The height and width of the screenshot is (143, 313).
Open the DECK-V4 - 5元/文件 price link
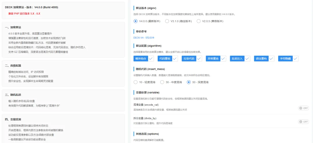pos(144,38)
